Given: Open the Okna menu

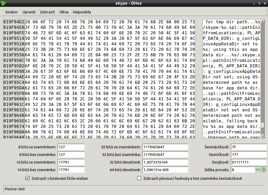Looking at the screenshot, I should [x=64, y=12].
